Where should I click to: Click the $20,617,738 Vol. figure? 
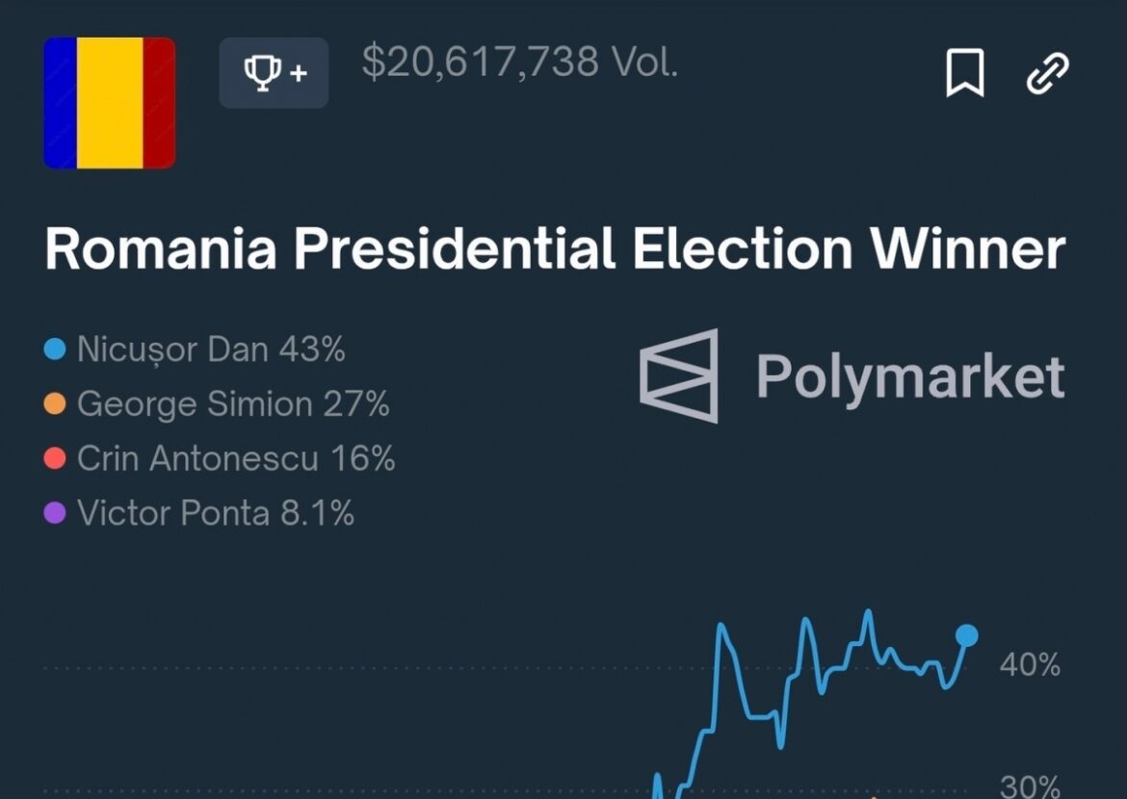pos(520,63)
